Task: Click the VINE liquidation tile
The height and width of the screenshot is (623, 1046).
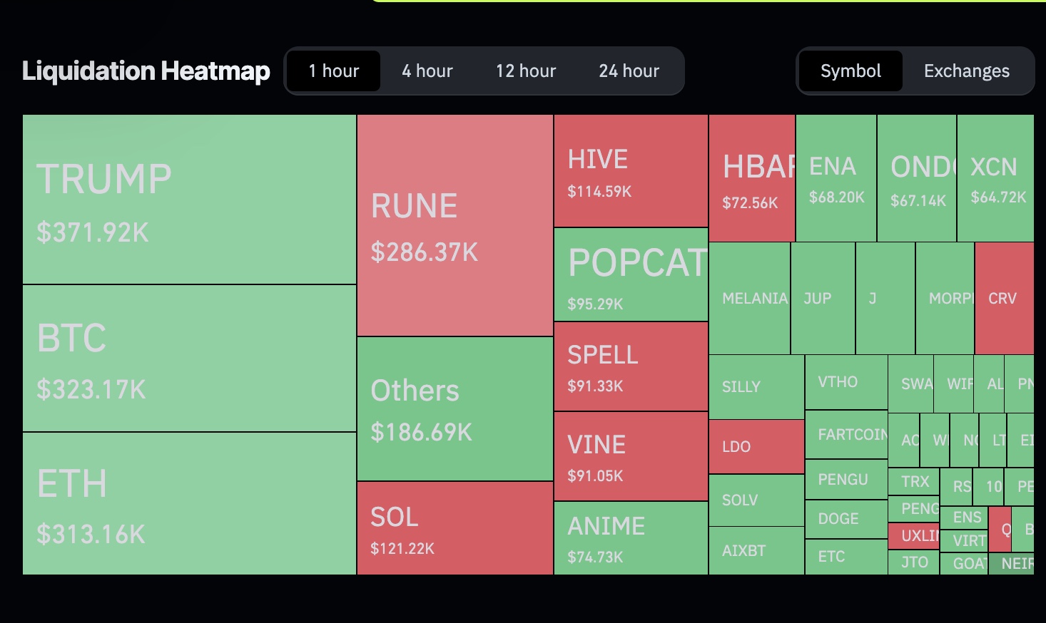Action: [630, 456]
